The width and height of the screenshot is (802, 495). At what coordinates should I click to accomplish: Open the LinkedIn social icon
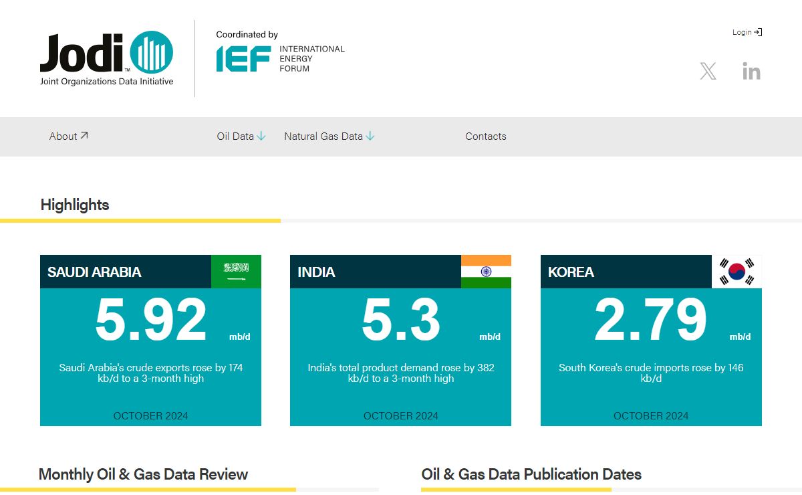751,71
